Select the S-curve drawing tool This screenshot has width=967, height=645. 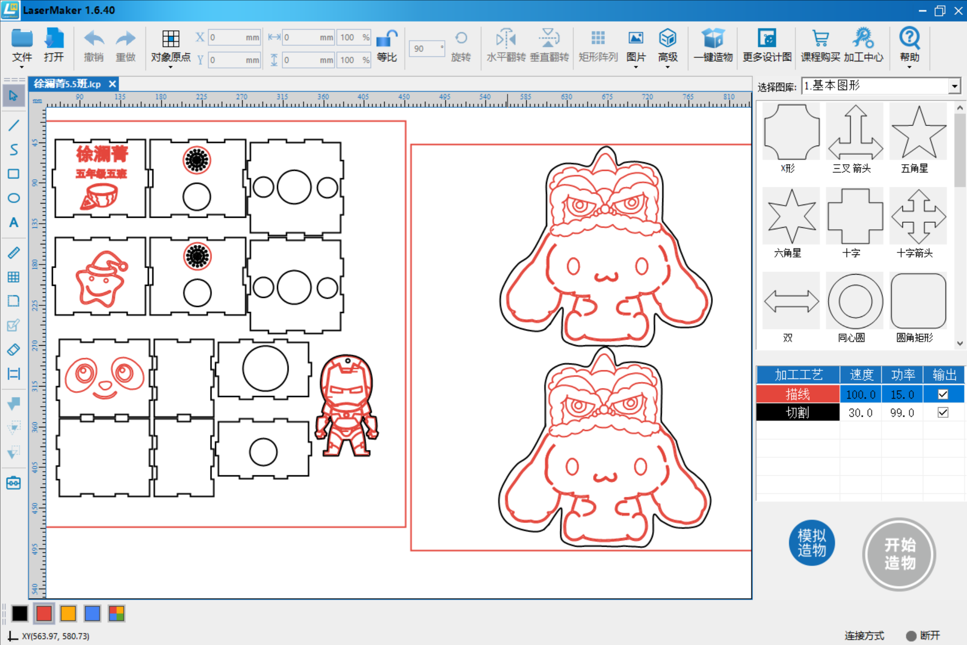tap(14, 150)
